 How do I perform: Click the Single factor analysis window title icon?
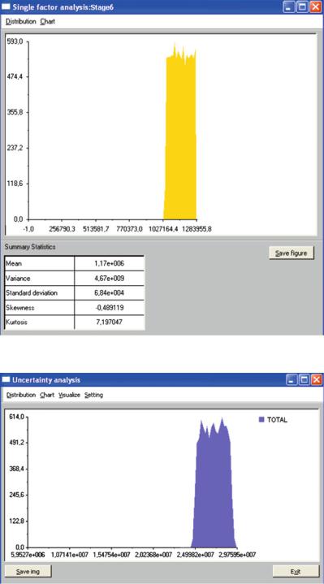6,6
